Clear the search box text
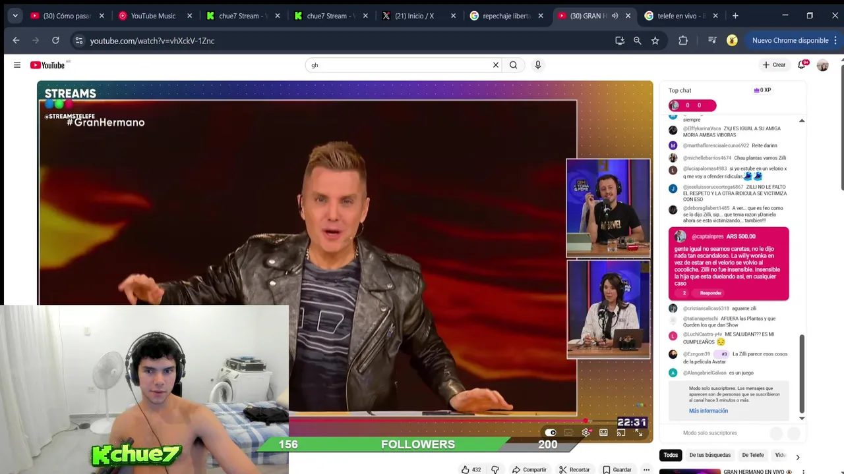This screenshot has width=844, height=474. [x=496, y=65]
